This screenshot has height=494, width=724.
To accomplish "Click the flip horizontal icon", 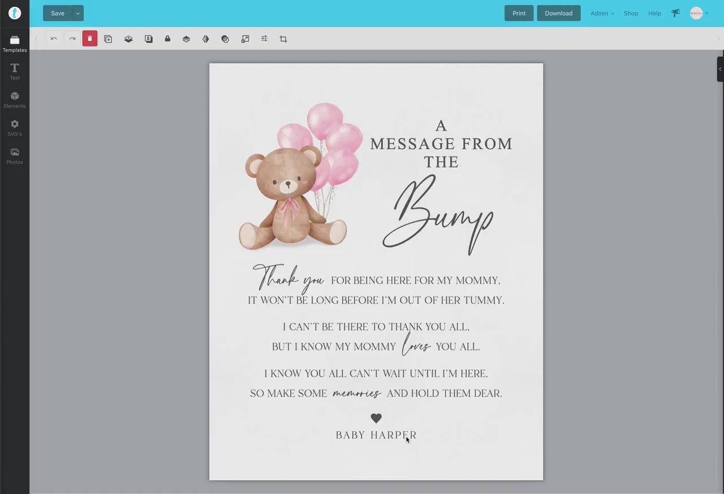I will [x=205, y=39].
